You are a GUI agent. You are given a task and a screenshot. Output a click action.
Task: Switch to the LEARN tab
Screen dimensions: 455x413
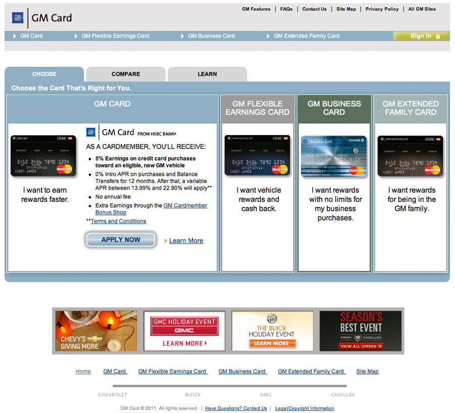pyautogui.click(x=207, y=74)
